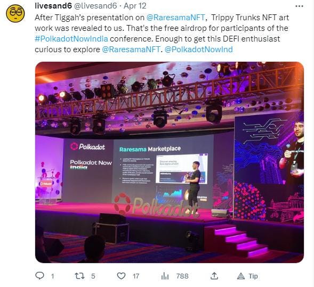Open the second @RaresamaNFT mention

pos(131,50)
